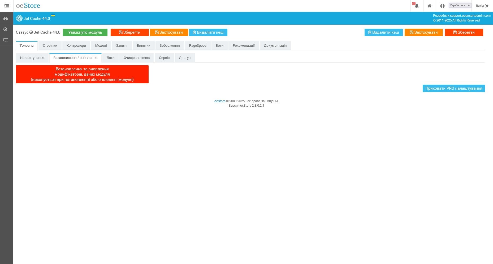Hide PRO settings with Приховати PRO налаштування
This screenshot has width=493, height=264.
(x=453, y=88)
